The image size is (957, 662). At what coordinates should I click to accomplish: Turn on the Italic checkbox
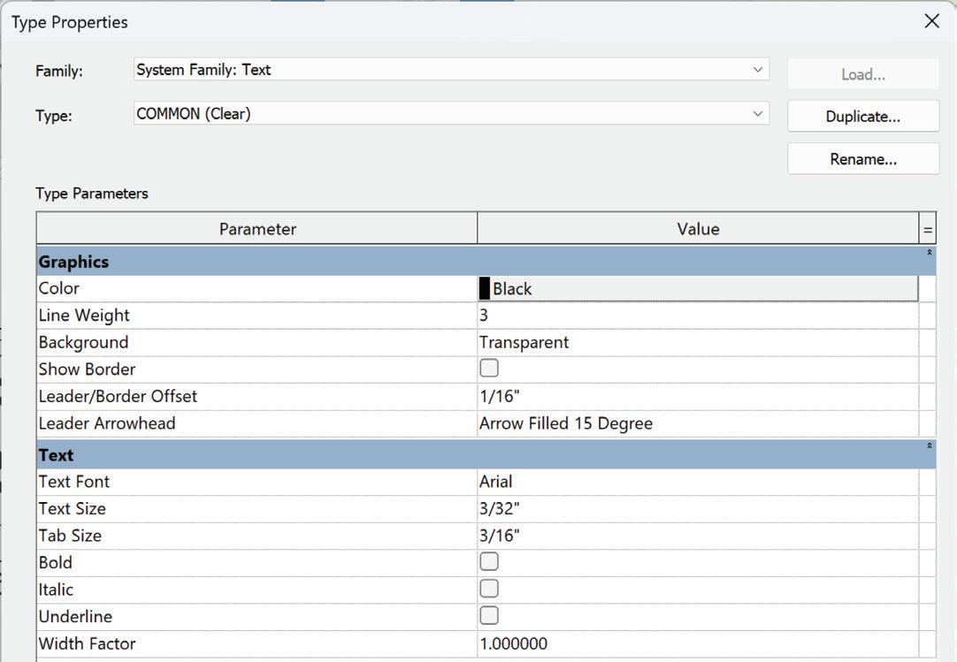pos(489,589)
